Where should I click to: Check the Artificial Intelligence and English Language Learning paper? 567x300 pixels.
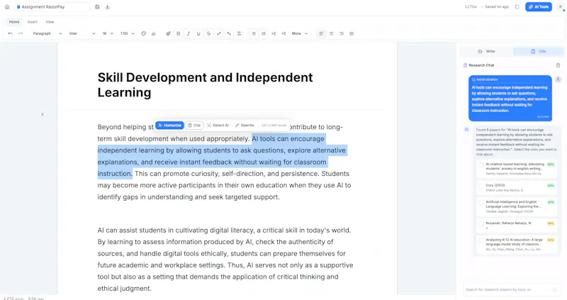[x=481, y=203]
